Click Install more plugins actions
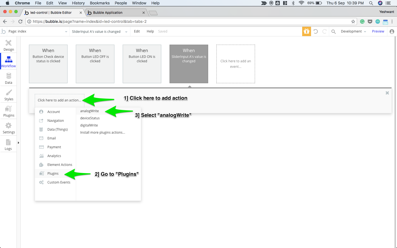 (x=103, y=133)
